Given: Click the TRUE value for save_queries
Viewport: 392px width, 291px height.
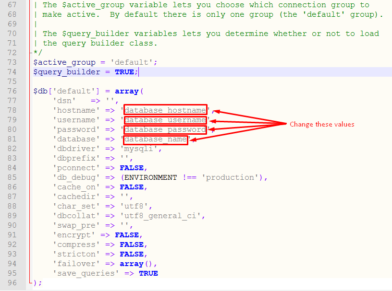Looking at the screenshot, I should coord(148,273).
